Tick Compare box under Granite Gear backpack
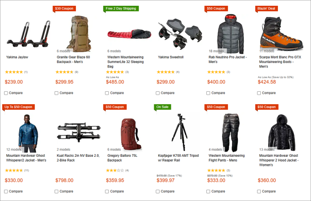311x201 pixels. (x=57, y=93)
